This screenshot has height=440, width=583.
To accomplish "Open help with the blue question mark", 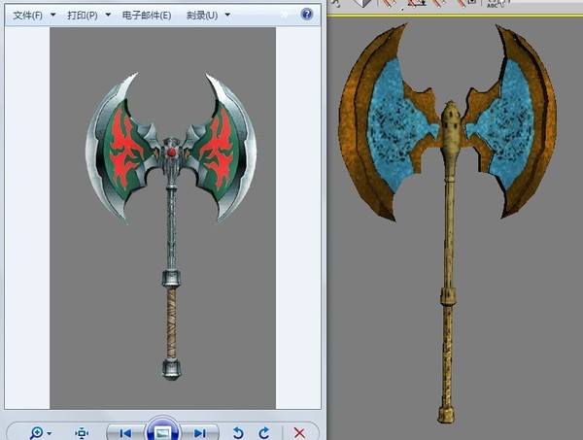I will [x=307, y=15].
